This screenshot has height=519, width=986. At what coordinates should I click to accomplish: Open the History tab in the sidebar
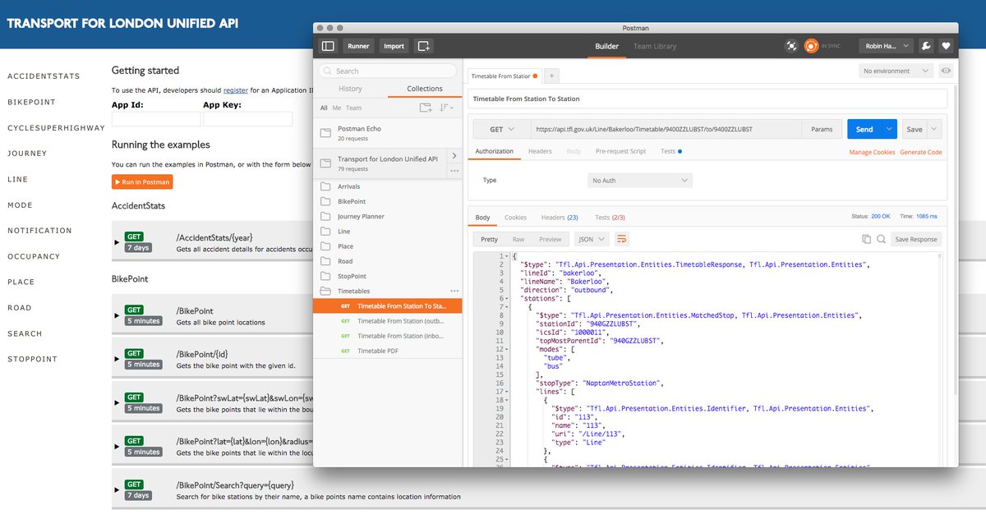click(x=350, y=89)
